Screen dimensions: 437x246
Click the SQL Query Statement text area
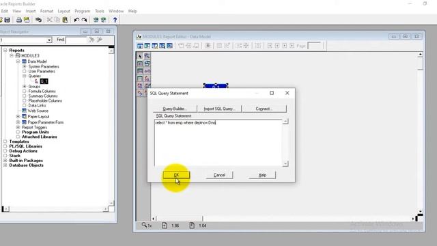coord(218,143)
